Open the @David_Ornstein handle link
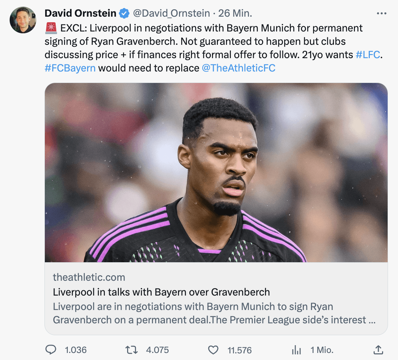Screen dimensions: 398x360 [x=172, y=14]
